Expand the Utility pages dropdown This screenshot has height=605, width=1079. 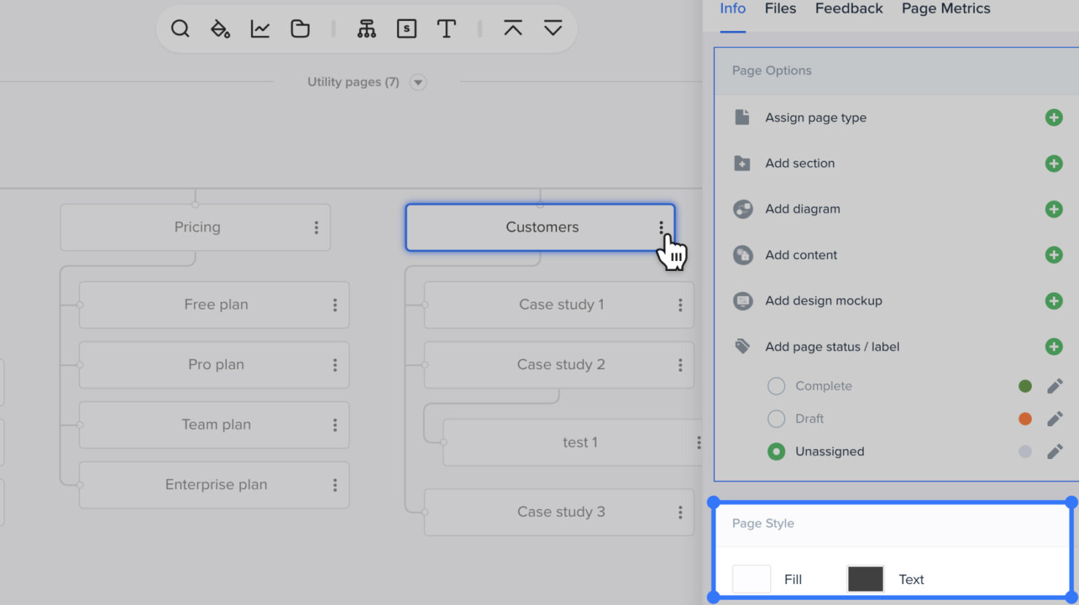click(x=417, y=82)
